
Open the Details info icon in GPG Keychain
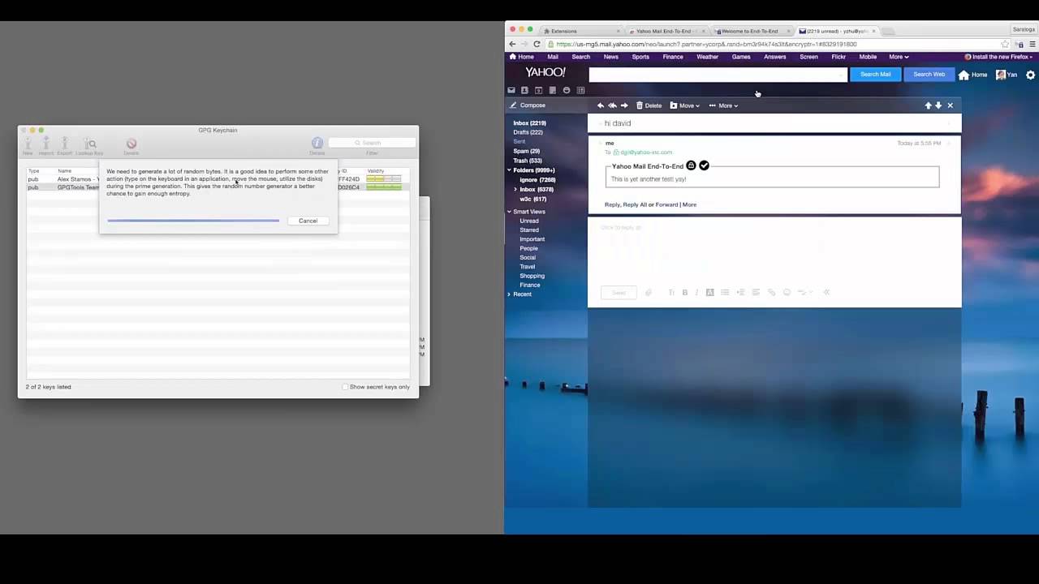[317, 143]
